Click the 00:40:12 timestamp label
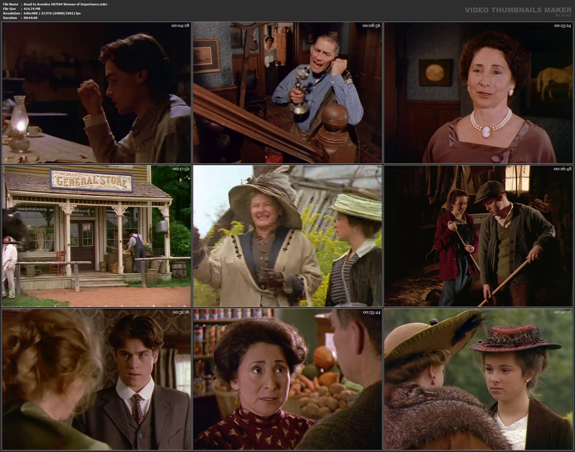Screen dimensions: 575x452 click(x=562, y=312)
